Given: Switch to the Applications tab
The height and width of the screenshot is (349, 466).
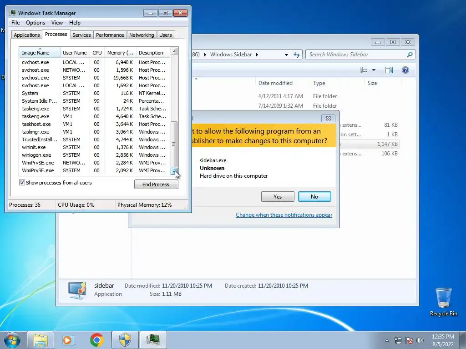Looking at the screenshot, I should (x=27, y=35).
